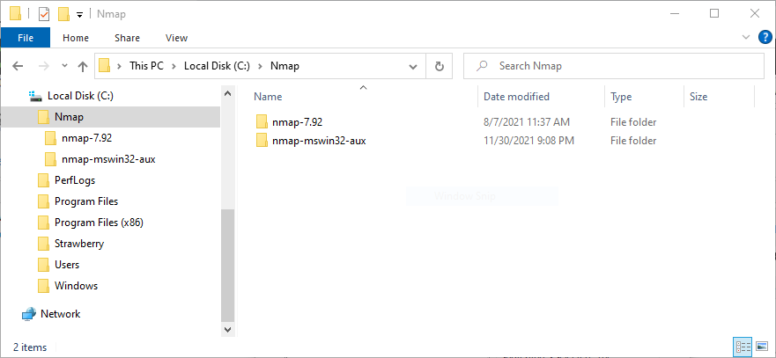The height and width of the screenshot is (358, 776).
Task: Open the File menu
Action: [x=26, y=38]
